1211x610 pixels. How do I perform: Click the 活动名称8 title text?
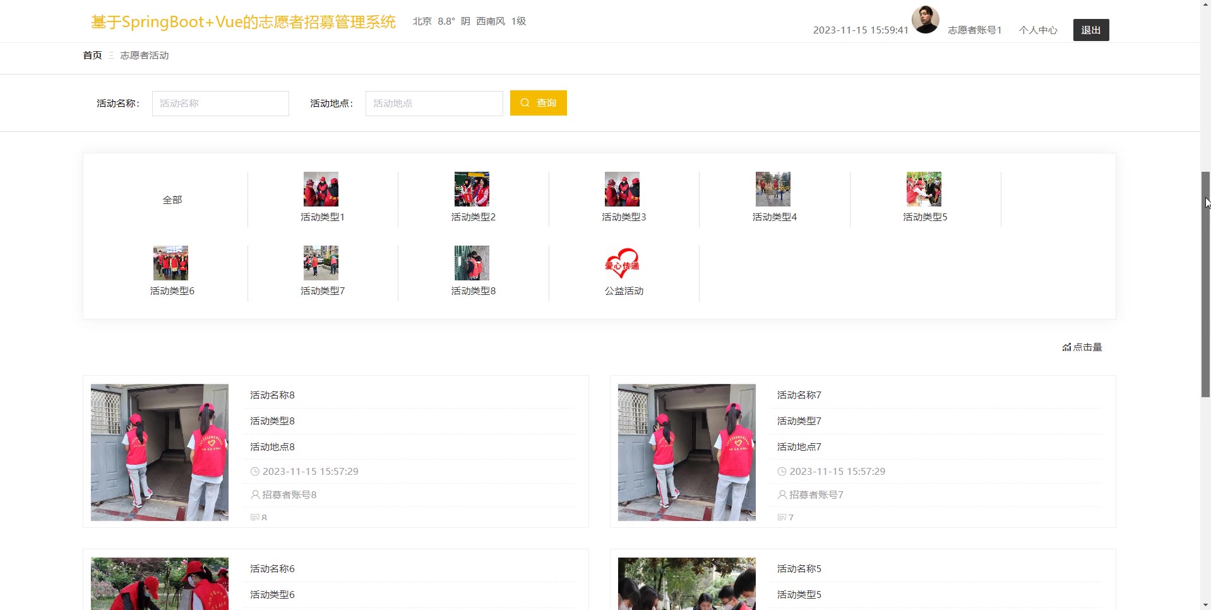pos(272,395)
